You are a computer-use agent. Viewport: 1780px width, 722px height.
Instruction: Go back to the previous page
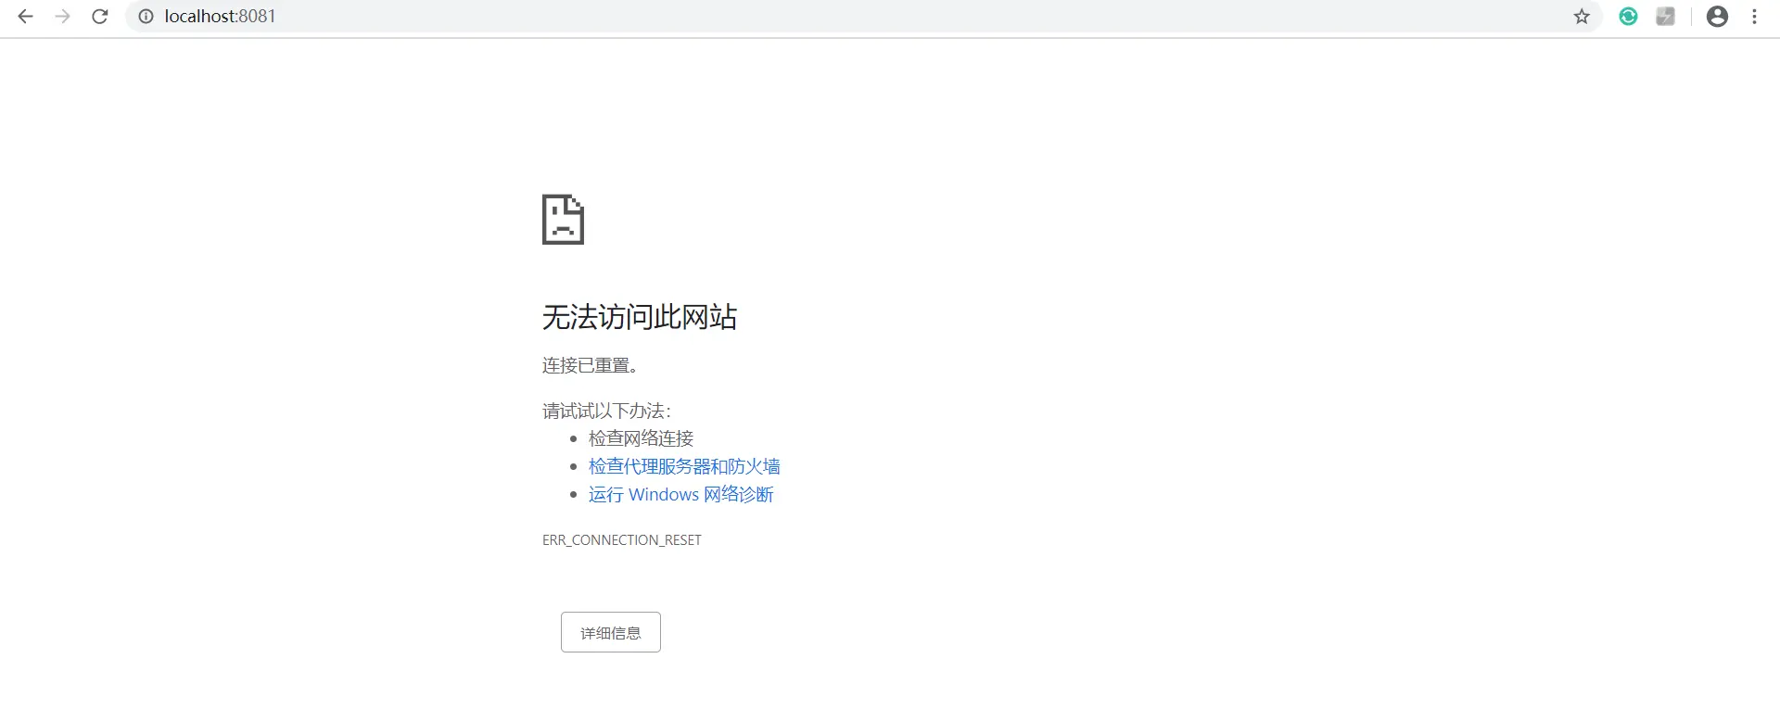coord(25,17)
